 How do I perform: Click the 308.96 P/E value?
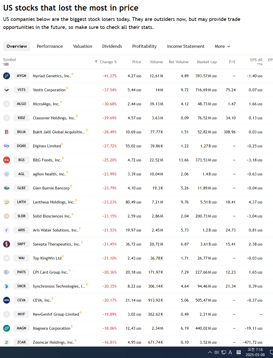tap(230, 132)
